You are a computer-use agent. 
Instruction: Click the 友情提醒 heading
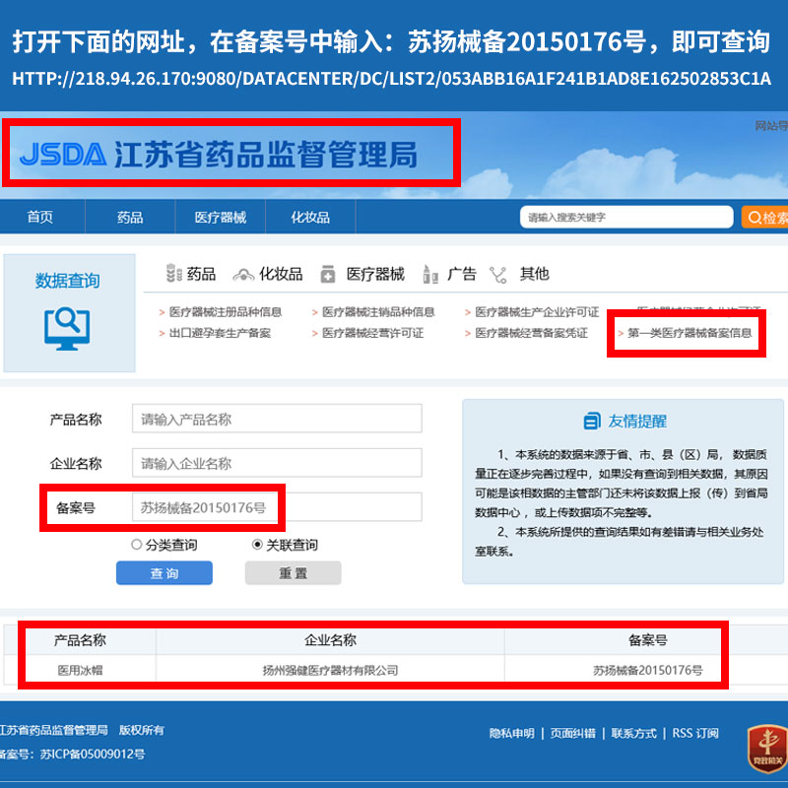point(637,422)
